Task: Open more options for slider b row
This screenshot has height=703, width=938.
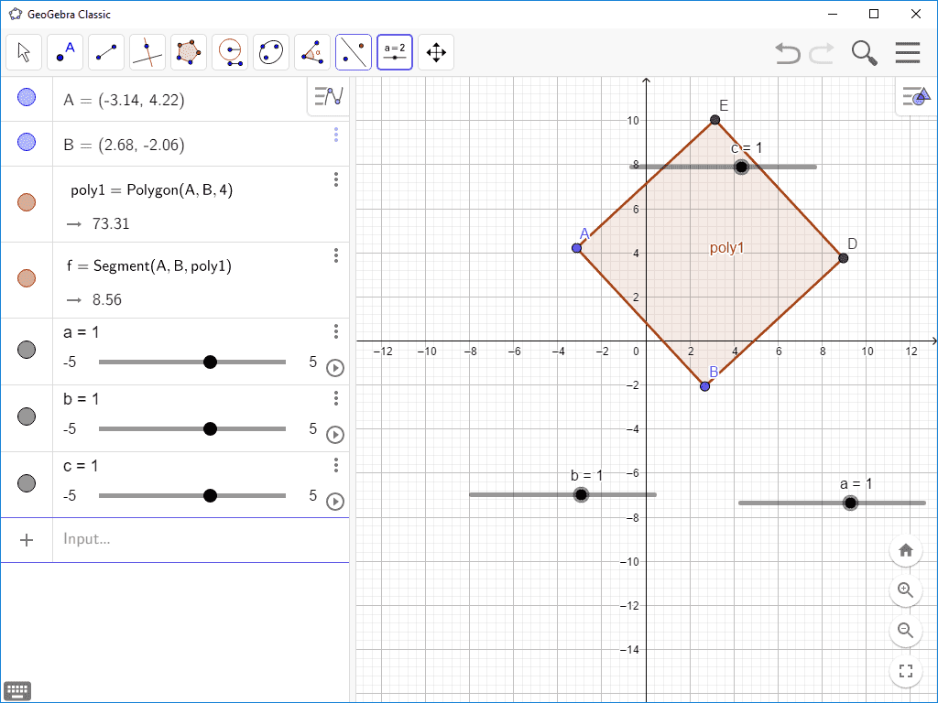Action: coord(336,397)
